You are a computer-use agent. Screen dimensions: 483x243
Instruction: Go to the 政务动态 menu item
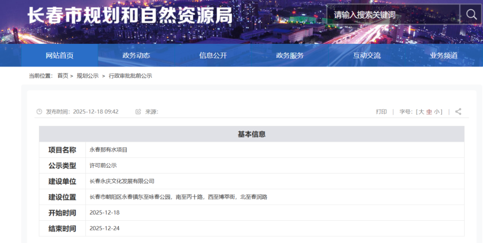[136, 55]
